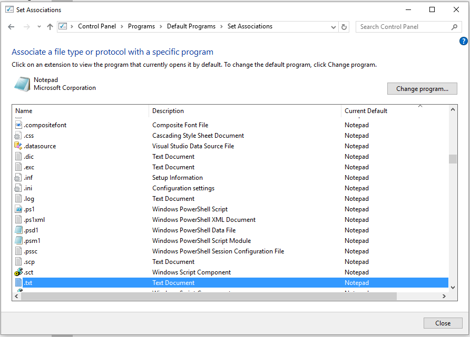Select the .ps1 PowerShell script icon
The image size is (470, 337).
(19, 209)
